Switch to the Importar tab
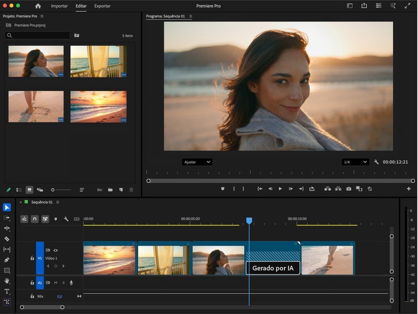 [x=59, y=6]
